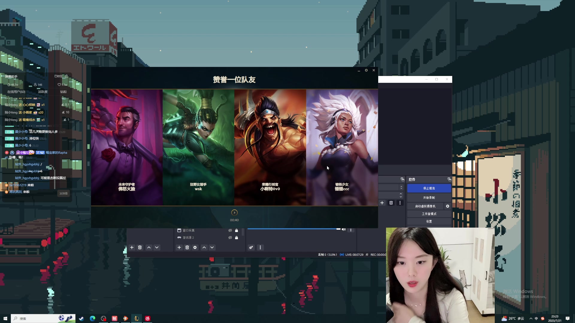Open advanced audio properties gears icon
The width and height of the screenshot is (575, 323).
(x=251, y=247)
